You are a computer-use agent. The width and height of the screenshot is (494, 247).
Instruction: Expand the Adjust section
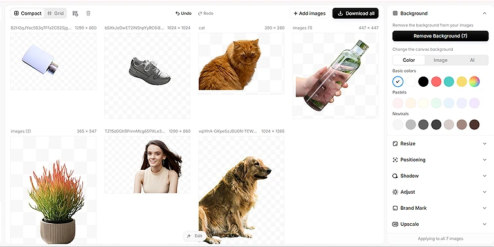pos(441,192)
